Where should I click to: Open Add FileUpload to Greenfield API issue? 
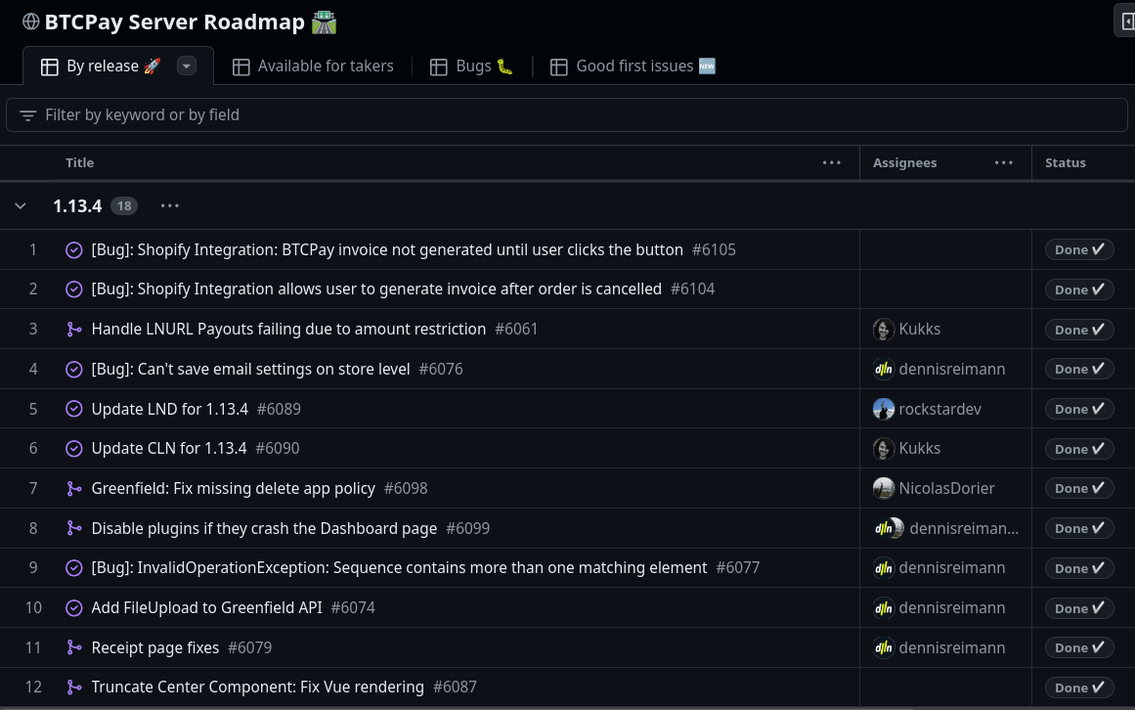tap(206, 607)
